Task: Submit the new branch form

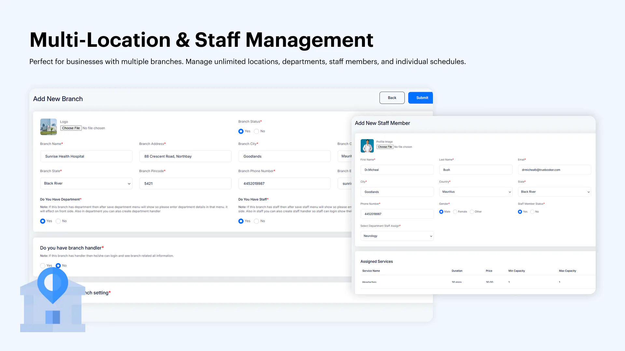Action: [x=421, y=98]
